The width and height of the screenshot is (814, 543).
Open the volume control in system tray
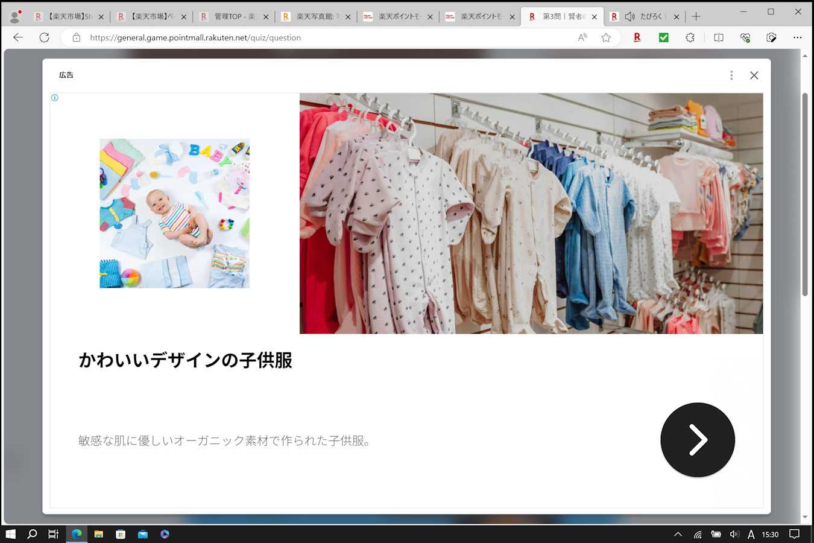pyautogui.click(x=734, y=534)
